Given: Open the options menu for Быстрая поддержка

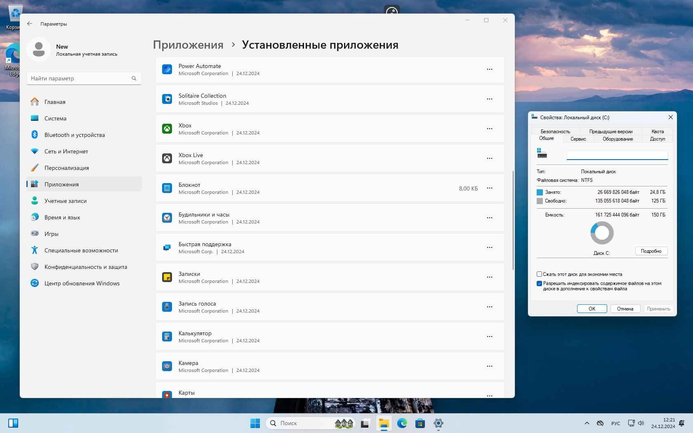Looking at the screenshot, I should coord(490,247).
